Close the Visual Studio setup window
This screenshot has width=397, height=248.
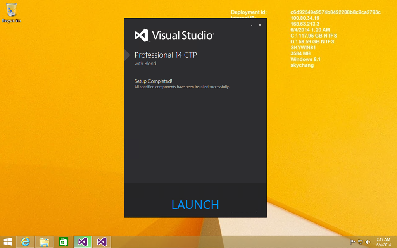[260, 25]
